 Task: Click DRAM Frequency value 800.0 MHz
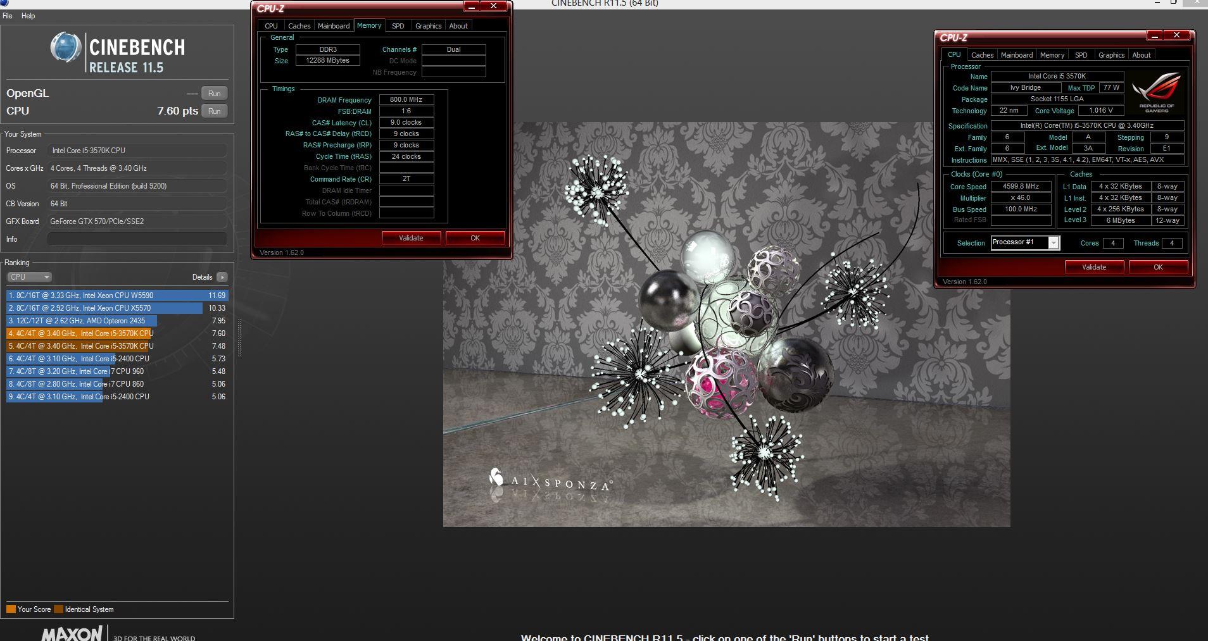406,100
